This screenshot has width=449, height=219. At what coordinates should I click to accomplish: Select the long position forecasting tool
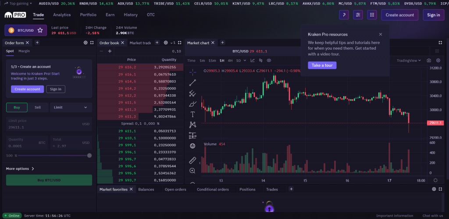[x=193, y=135]
